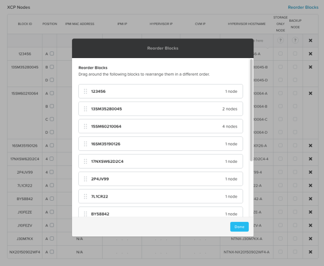Click drag handle of block 123456
Viewport: 324px width, 266px height.
[x=86, y=91]
